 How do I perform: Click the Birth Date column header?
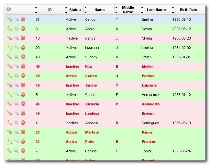pyautogui.click(x=188, y=10)
